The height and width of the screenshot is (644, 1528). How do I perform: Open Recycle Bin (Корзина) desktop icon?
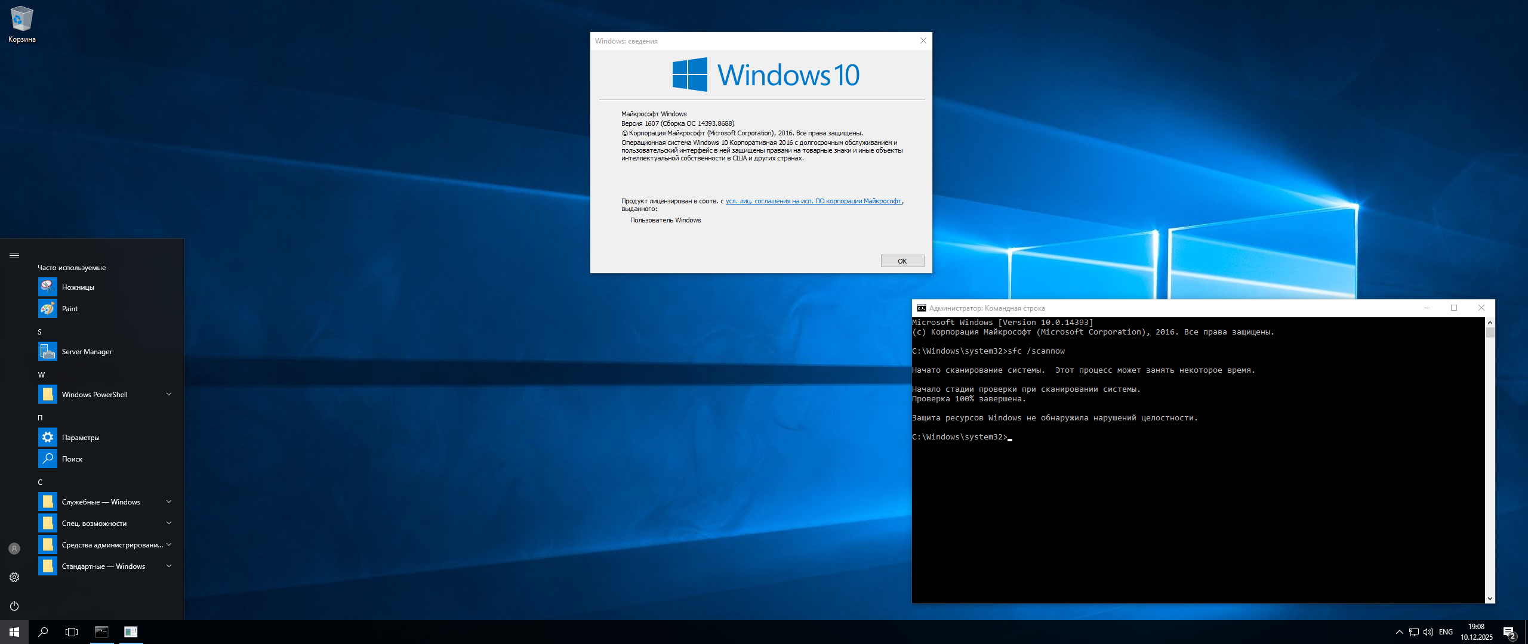[21, 24]
